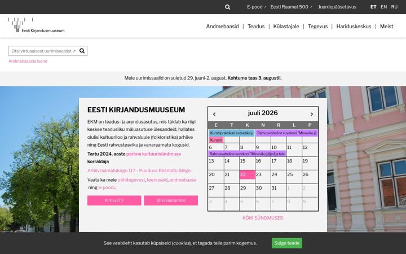Select day 19 in the calendar
The height and width of the screenshot is (254, 406).
pyautogui.click(x=310, y=163)
